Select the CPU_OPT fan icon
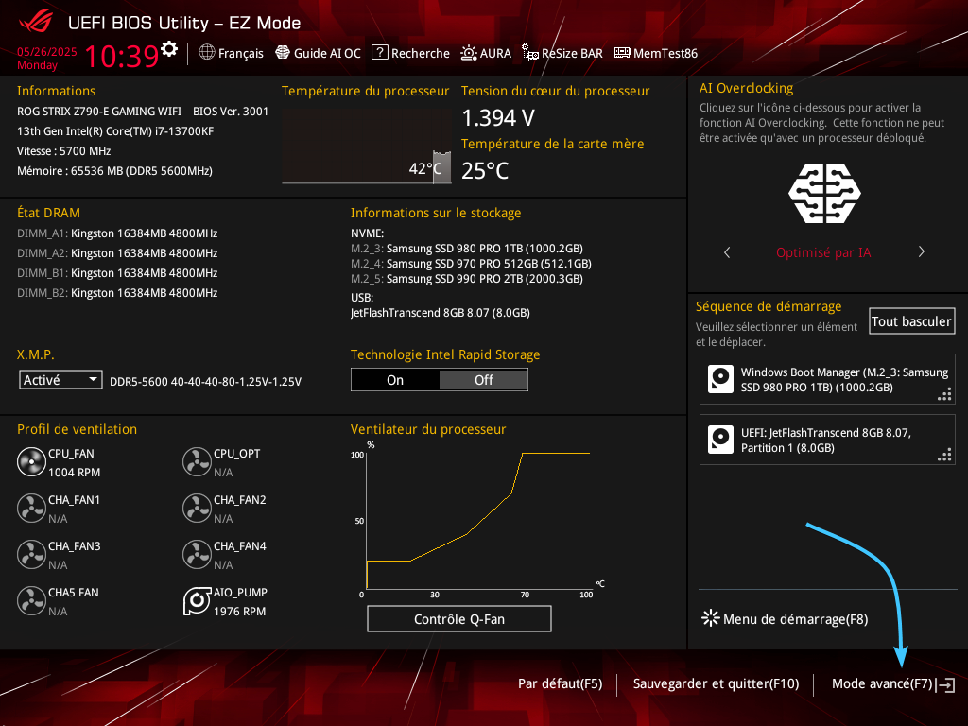Image resolution: width=968 pixels, height=726 pixels. click(x=197, y=461)
